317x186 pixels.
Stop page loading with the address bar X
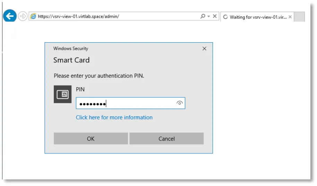point(215,16)
